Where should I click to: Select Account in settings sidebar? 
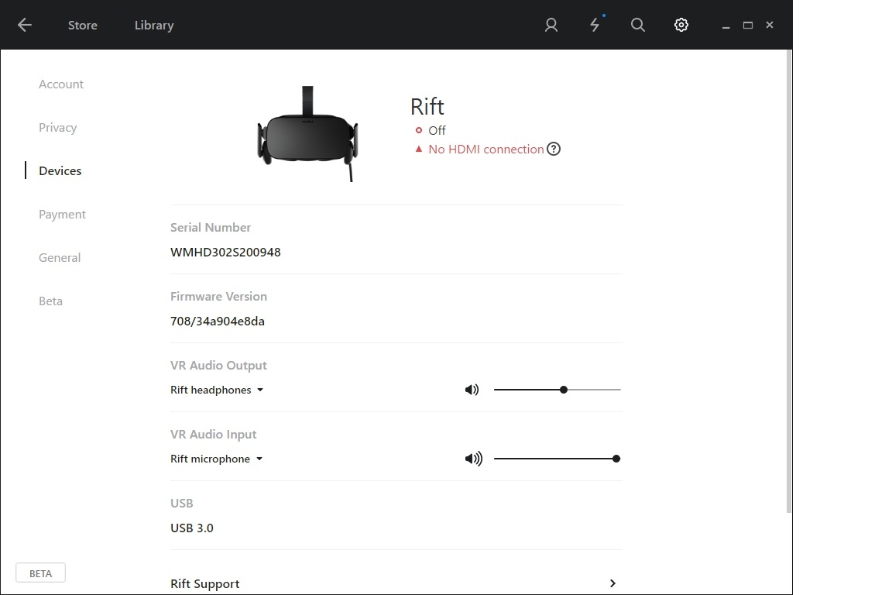coord(61,84)
